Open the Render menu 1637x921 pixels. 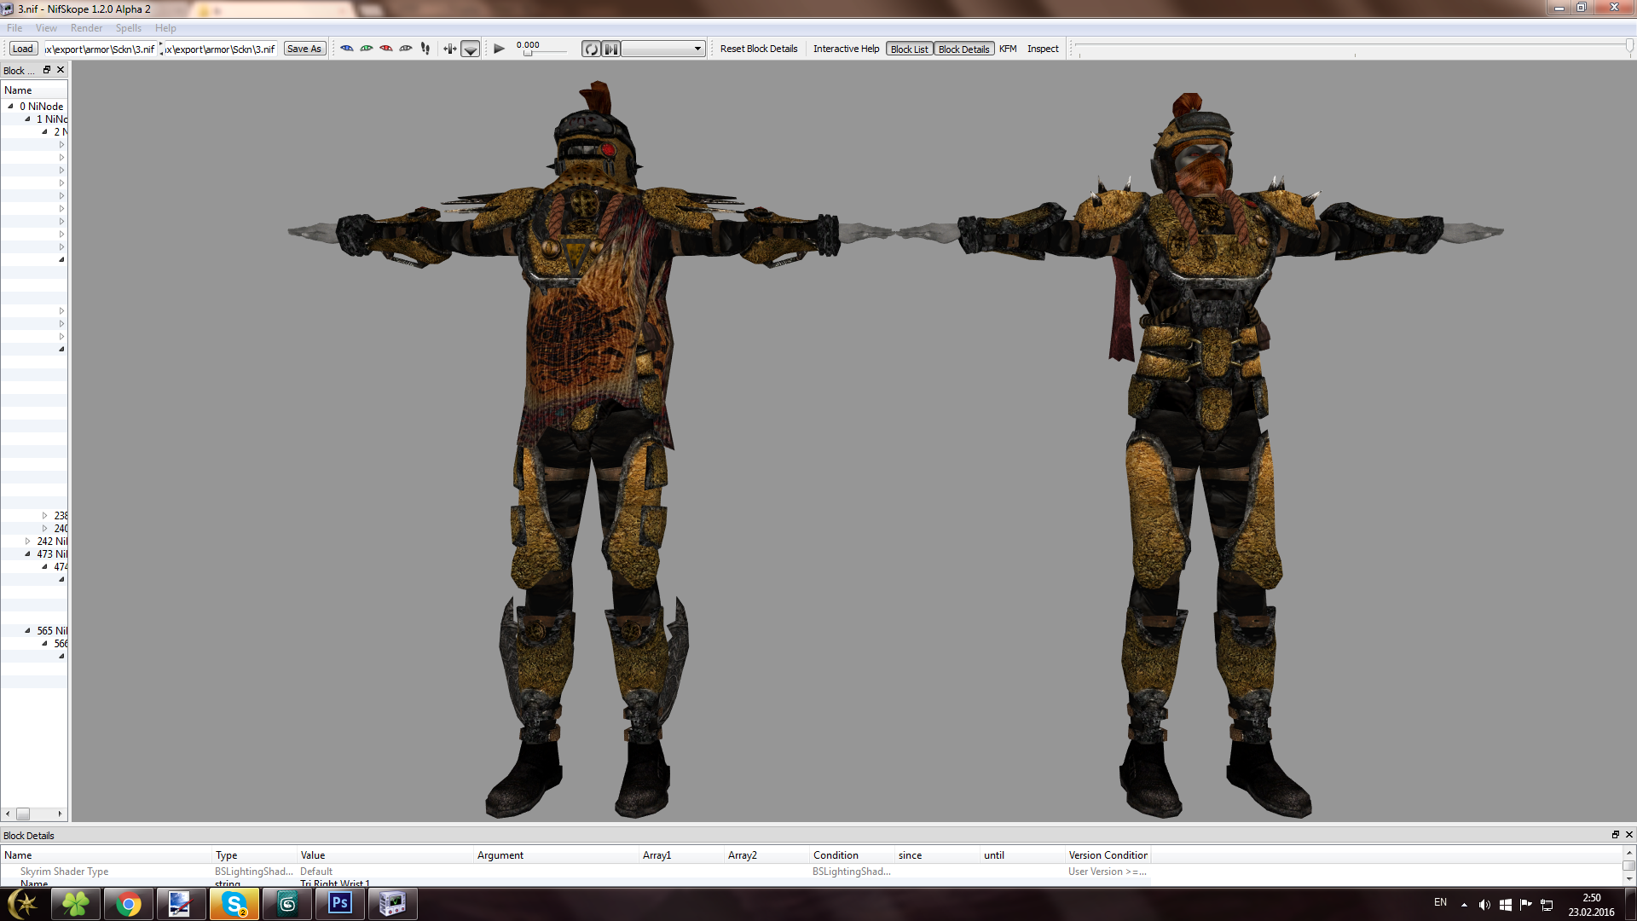pos(86,28)
